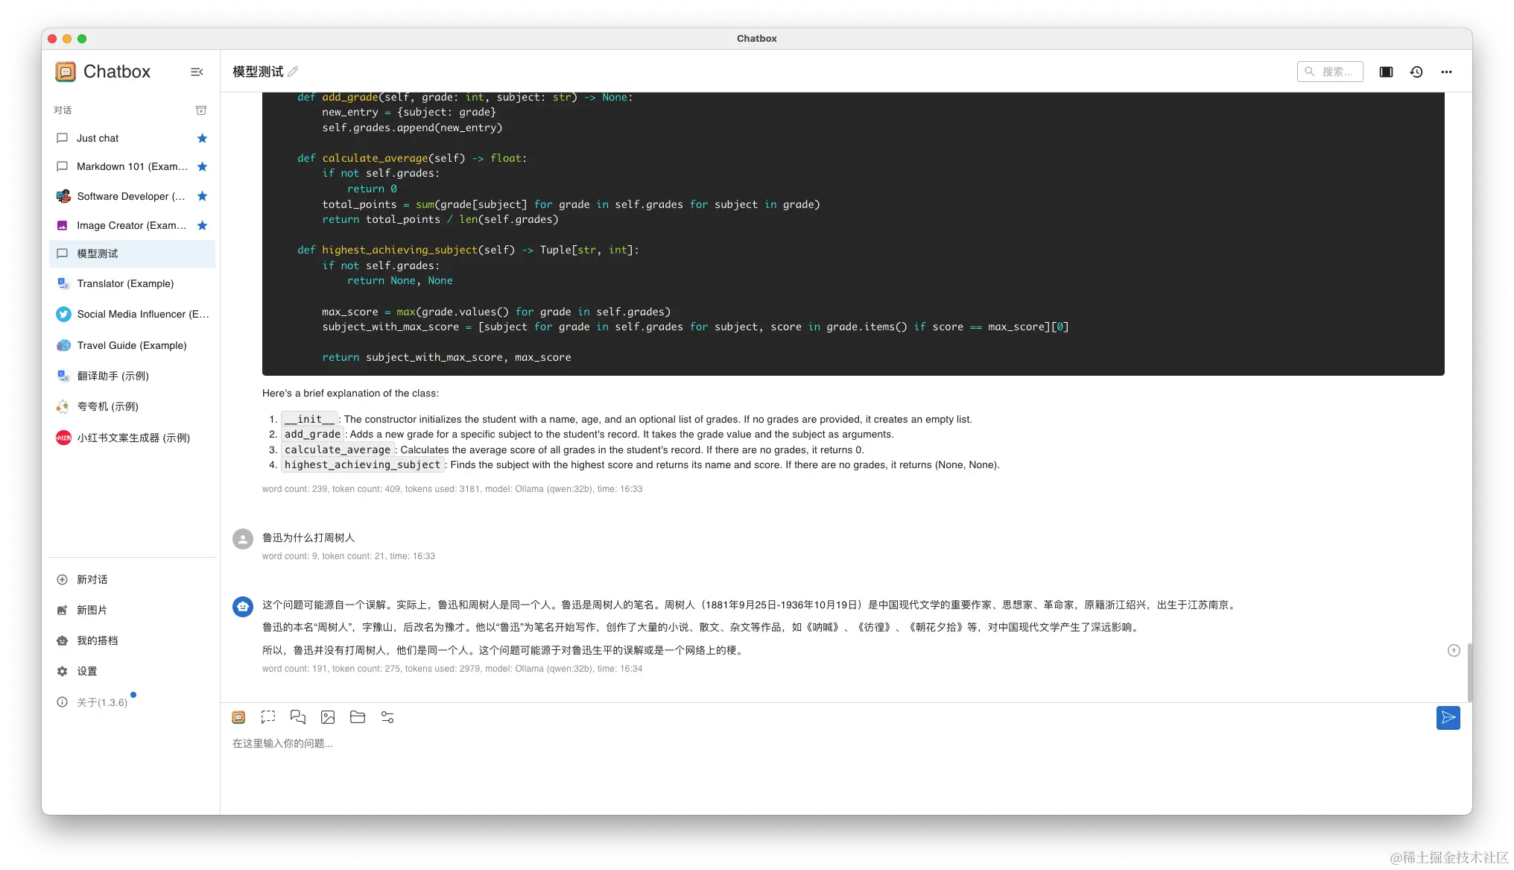Click the pencil icon to rename 模型测试

293,72
